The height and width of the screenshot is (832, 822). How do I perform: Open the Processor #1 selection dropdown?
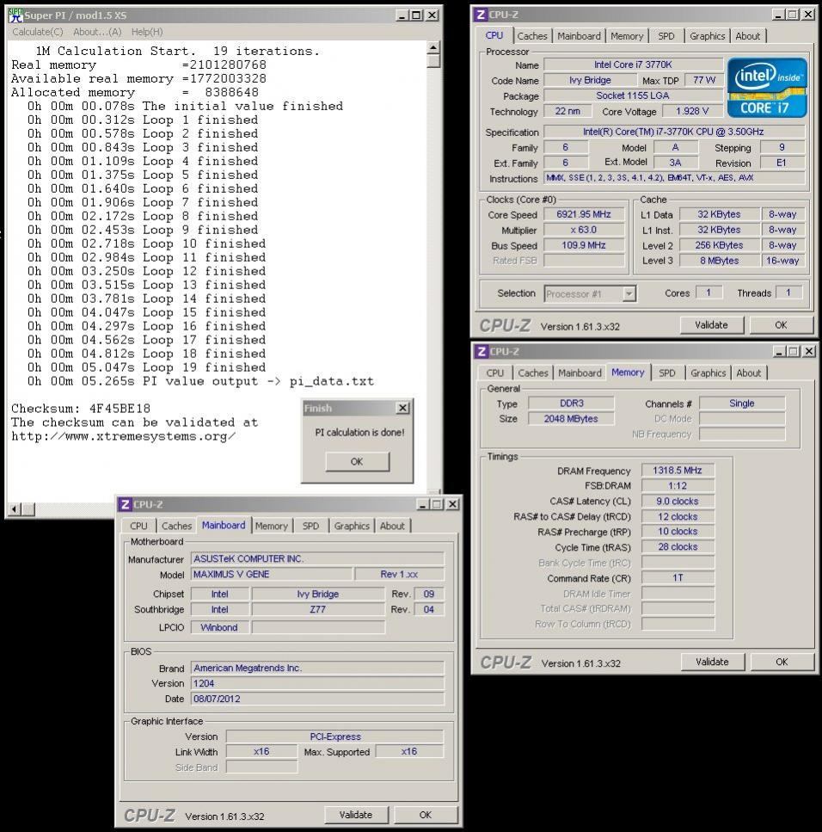629,293
